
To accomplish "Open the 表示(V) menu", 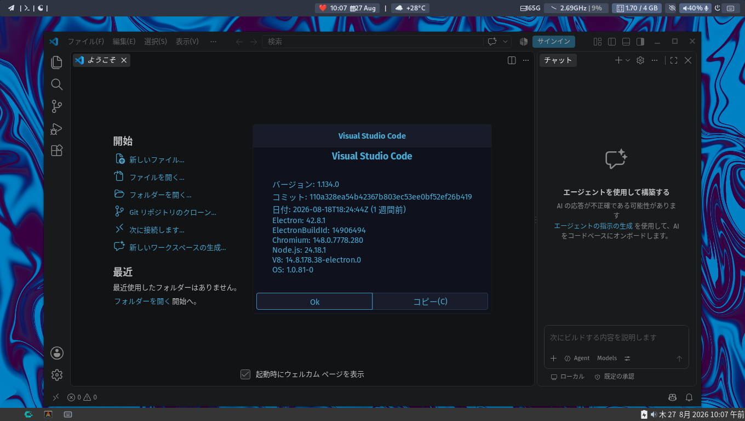I will click(187, 42).
